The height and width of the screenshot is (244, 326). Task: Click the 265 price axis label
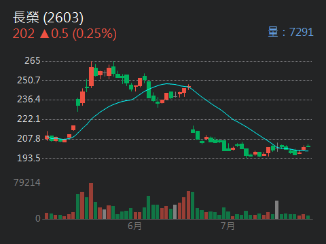pos(33,60)
